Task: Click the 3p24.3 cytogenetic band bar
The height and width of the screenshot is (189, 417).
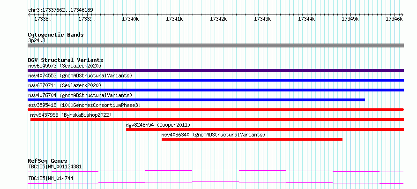Action: point(216,45)
